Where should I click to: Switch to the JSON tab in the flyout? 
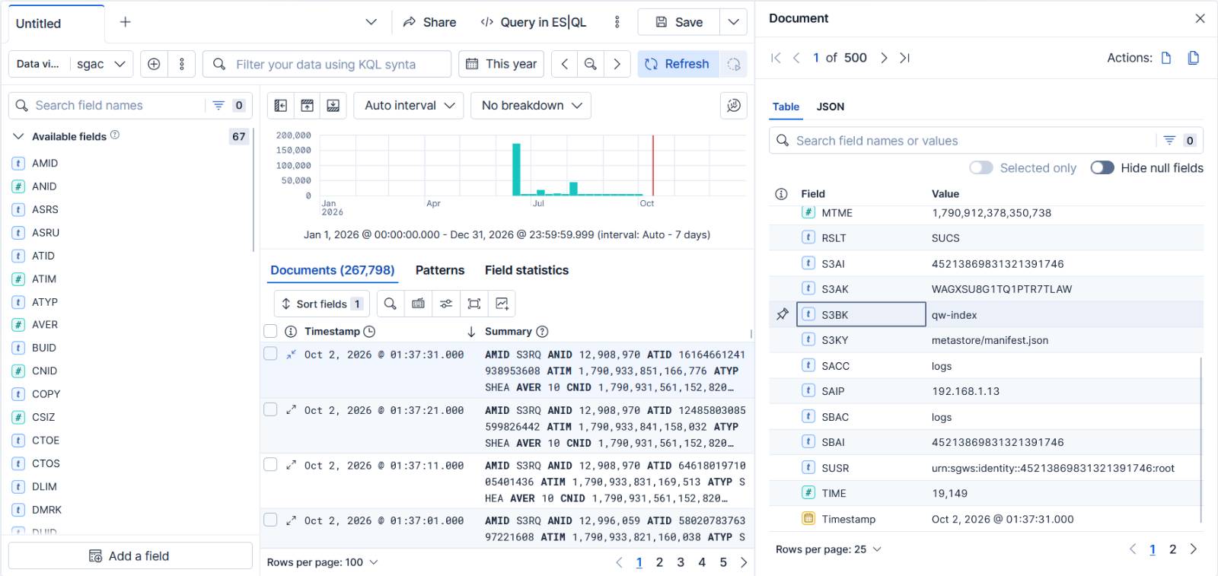click(x=831, y=107)
